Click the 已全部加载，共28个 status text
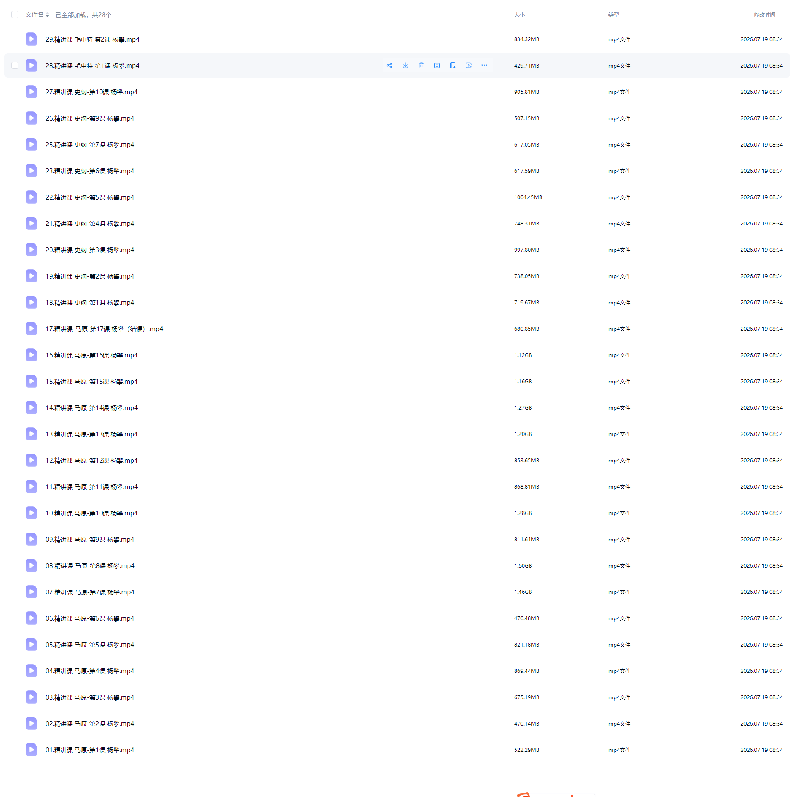Viewport: 793px width, 797px height. tap(83, 15)
